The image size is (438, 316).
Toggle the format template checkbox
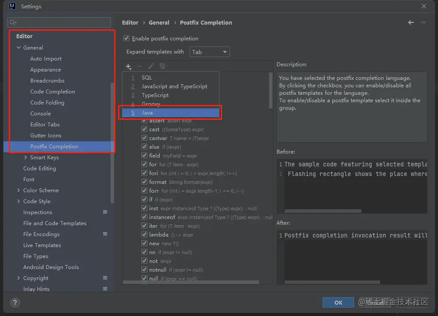point(144,182)
